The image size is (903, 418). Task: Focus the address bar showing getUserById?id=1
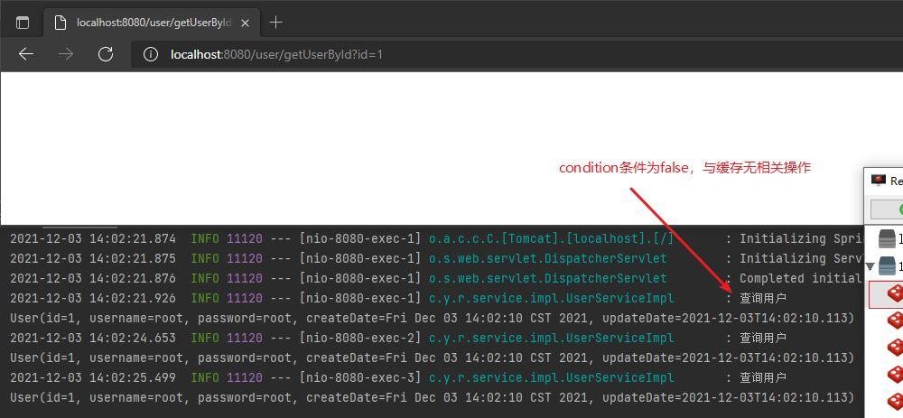451,54
